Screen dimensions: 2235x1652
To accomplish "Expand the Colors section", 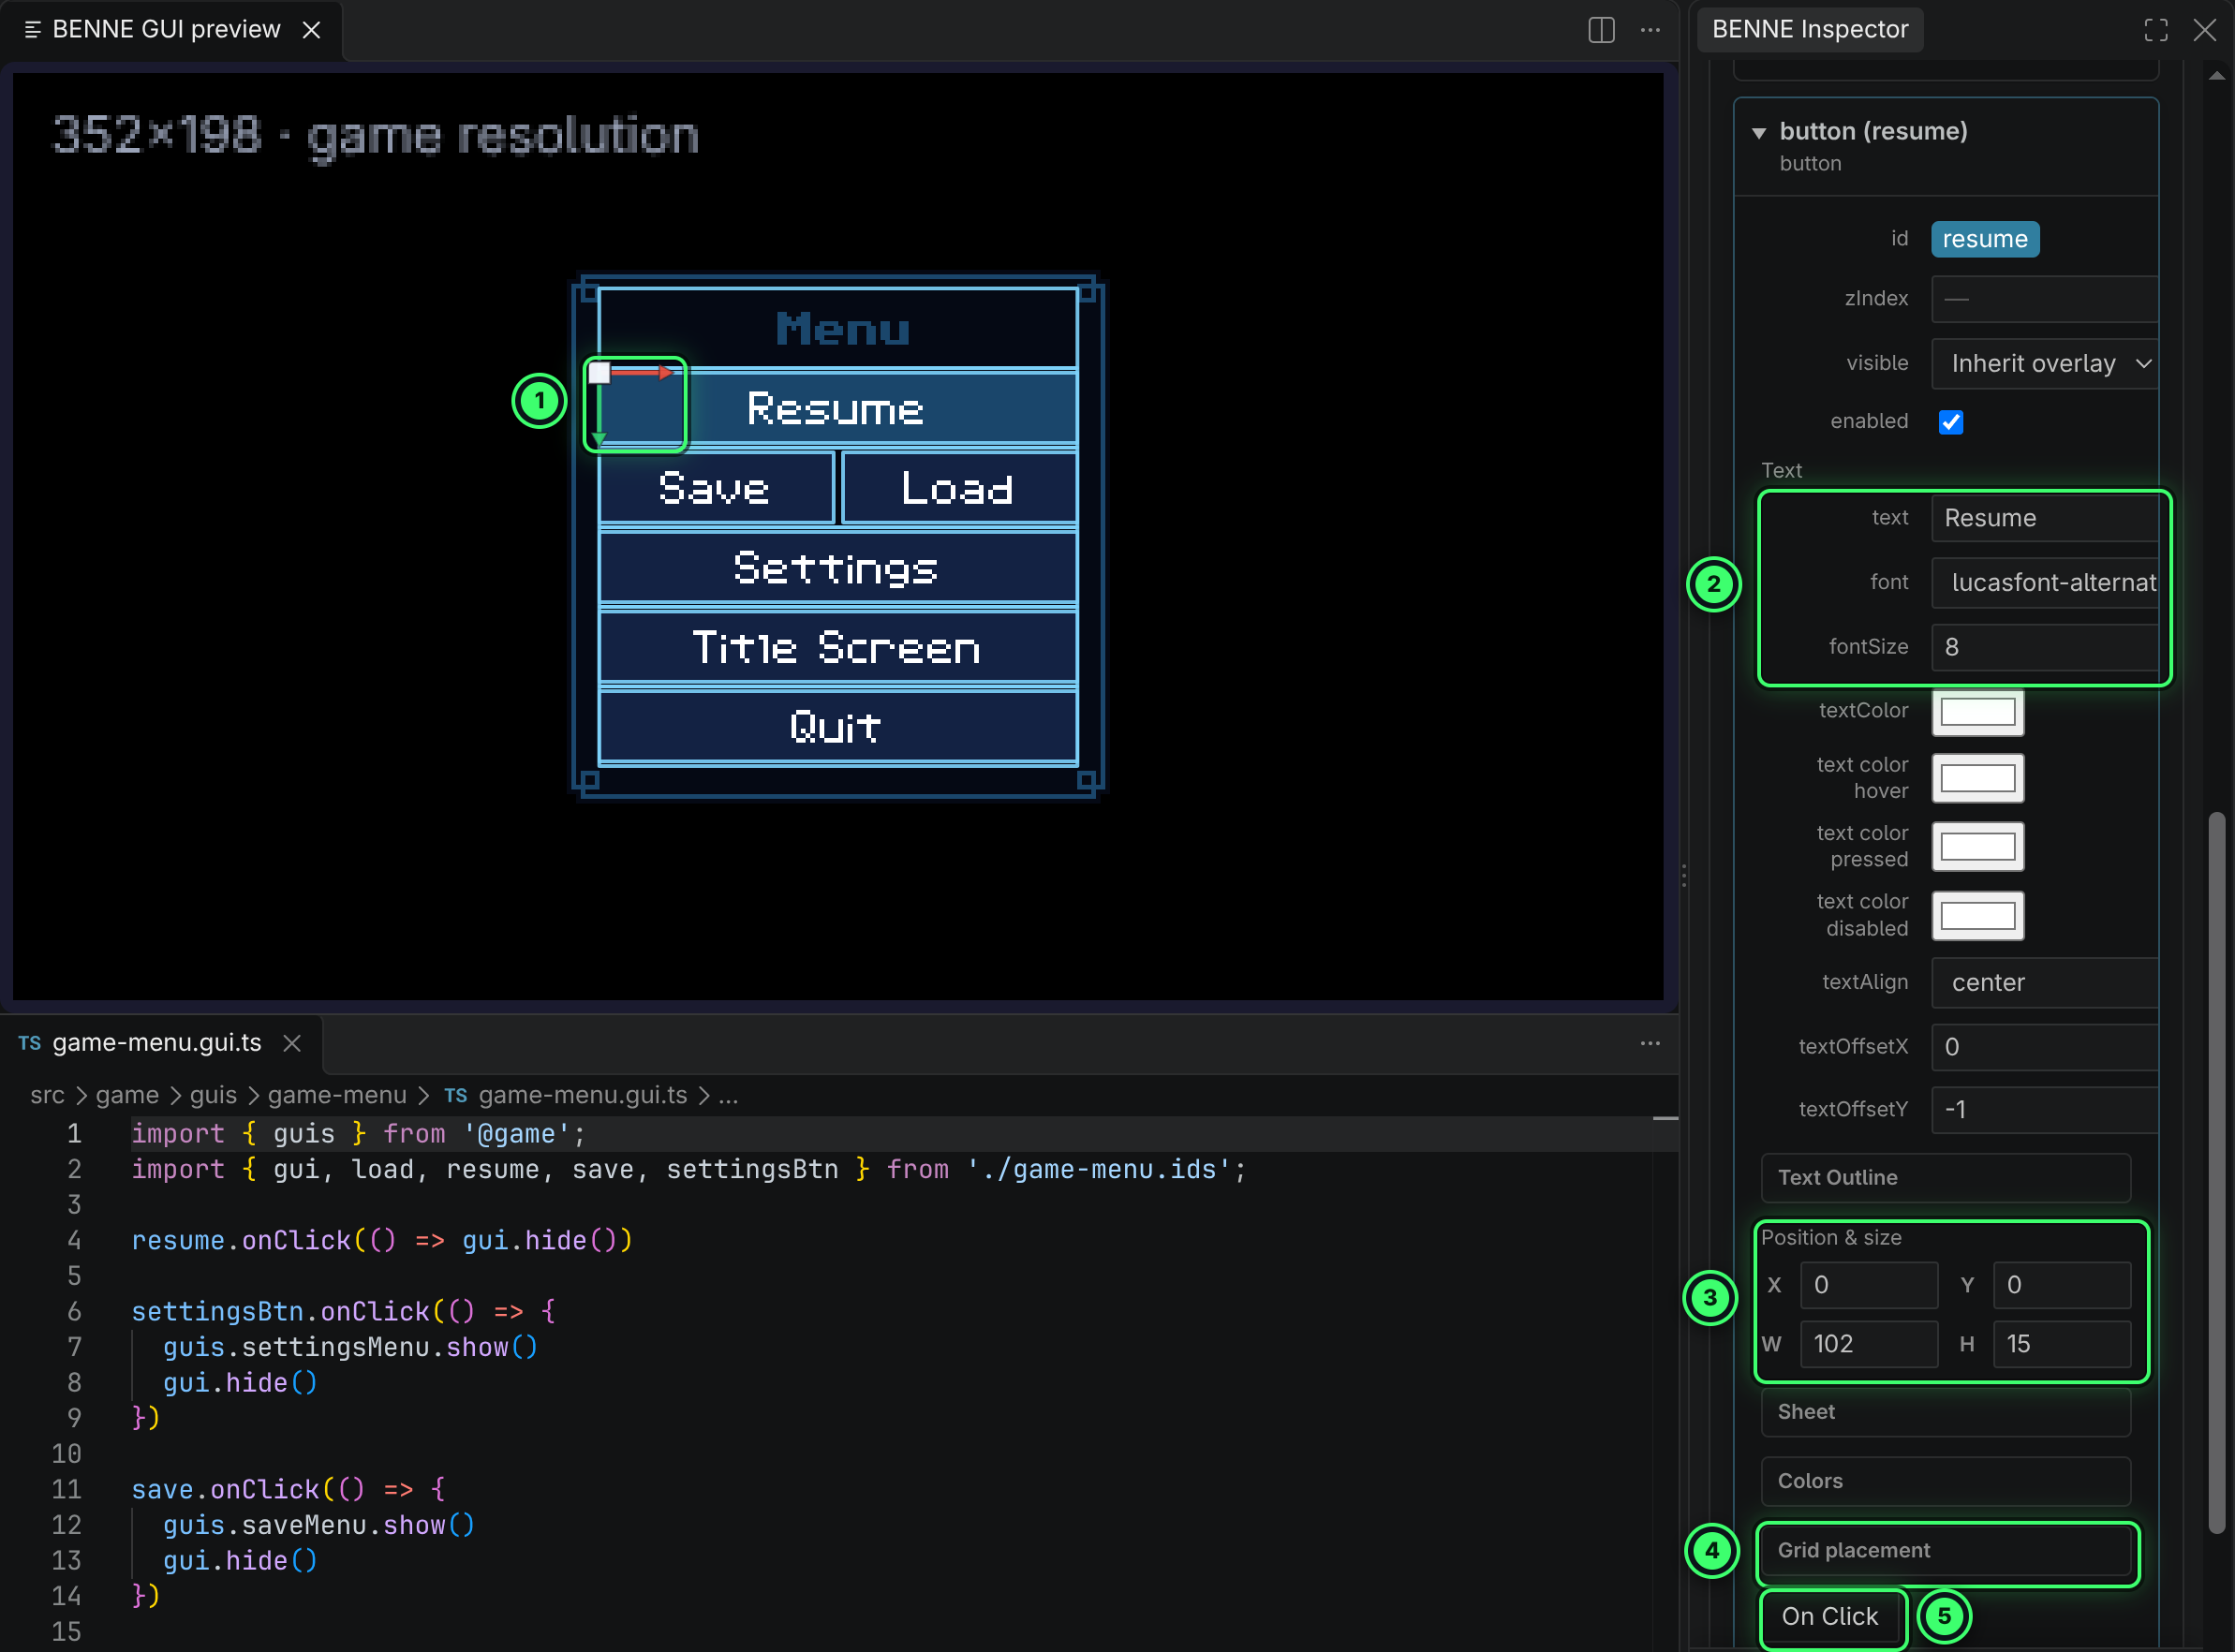I will [x=1946, y=1481].
